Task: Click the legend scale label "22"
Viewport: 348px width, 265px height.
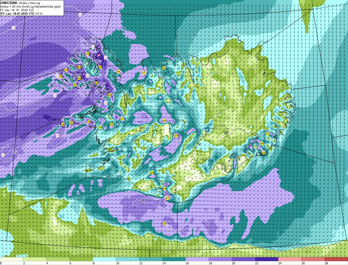Action: [257, 263]
